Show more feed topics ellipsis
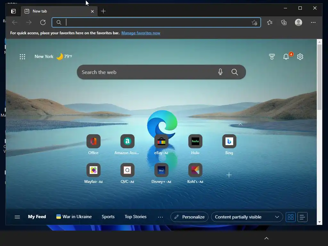 [160, 217]
